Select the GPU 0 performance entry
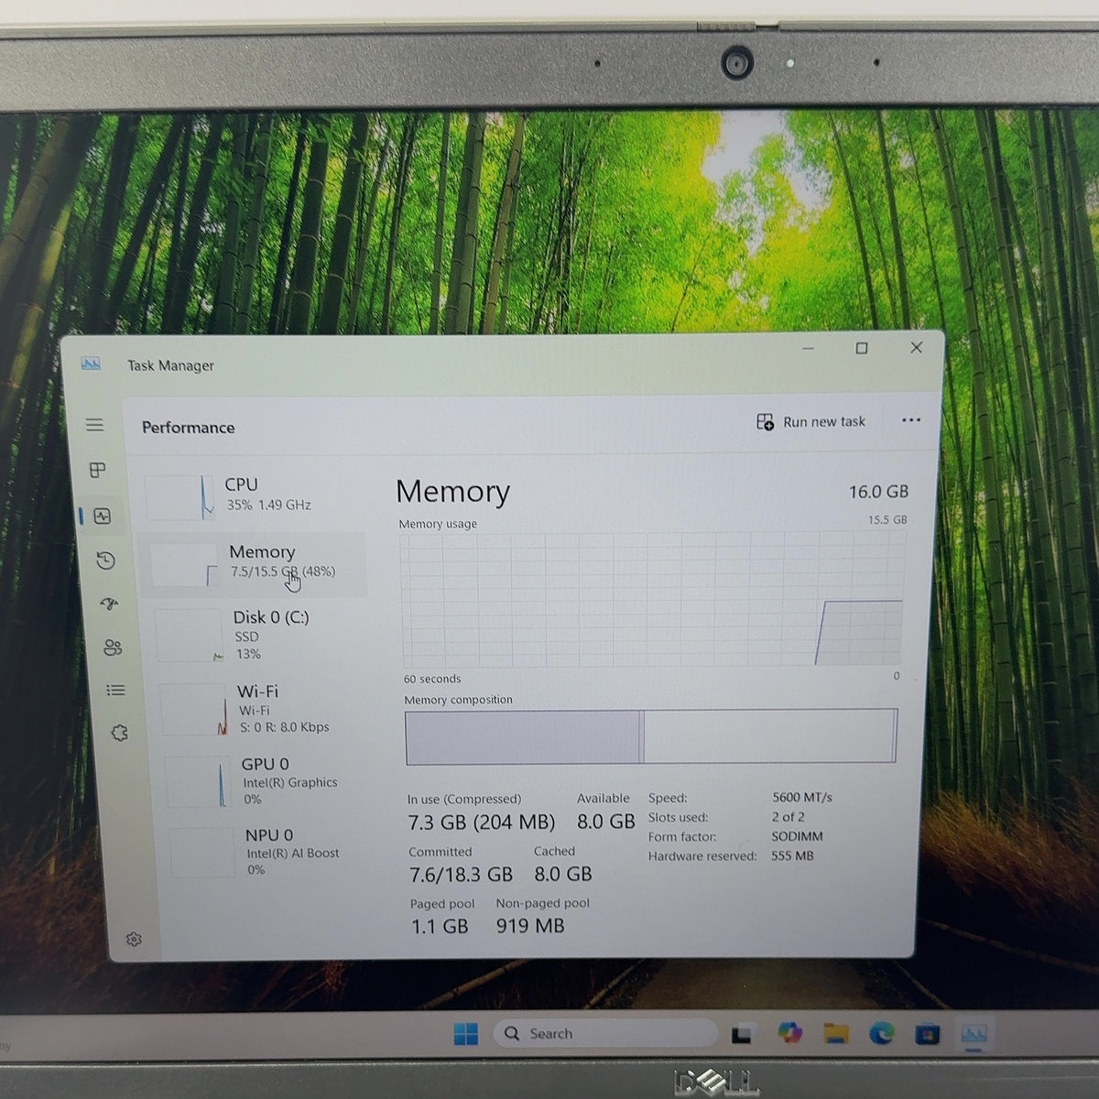 coord(270,781)
